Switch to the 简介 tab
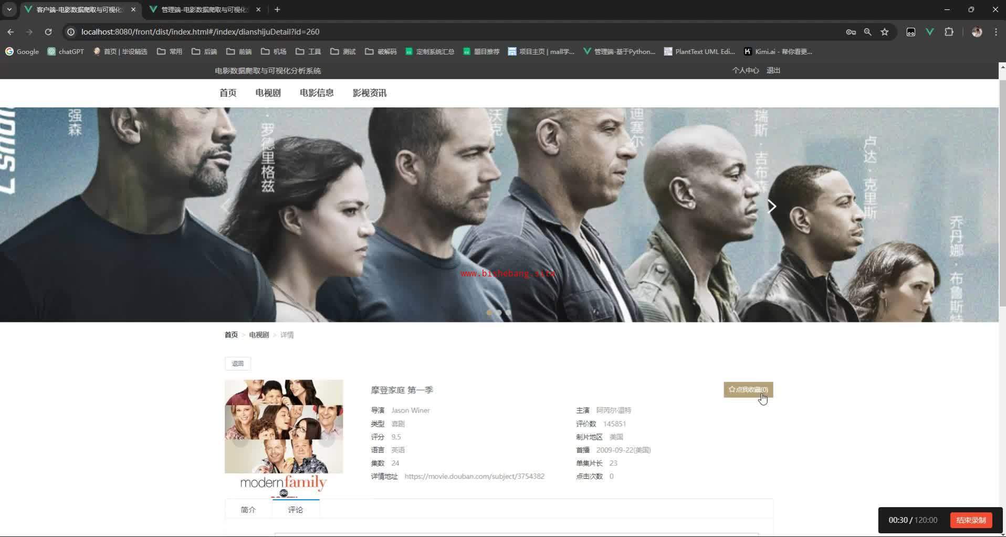This screenshot has height=537, width=1006. 248,510
